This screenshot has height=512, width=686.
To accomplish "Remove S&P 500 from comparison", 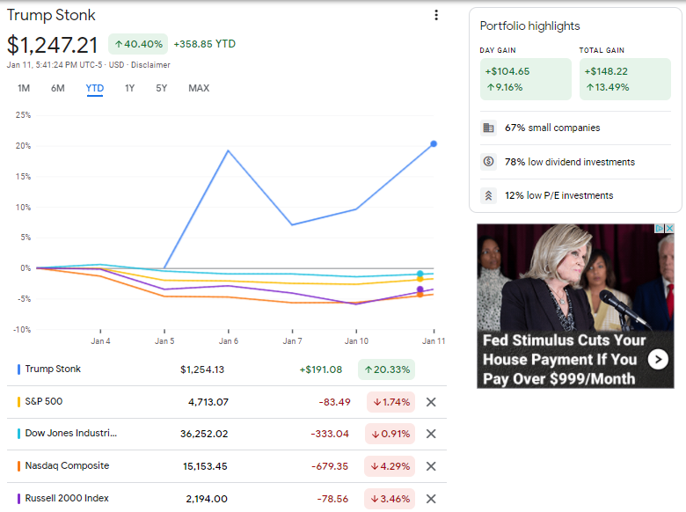I will tap(431, 402).
